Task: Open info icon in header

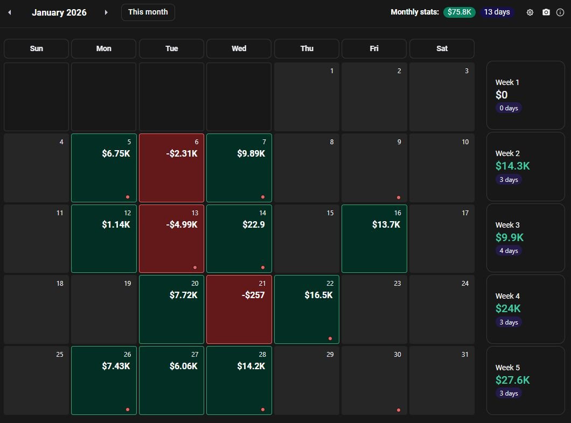Action: (560, 12)
